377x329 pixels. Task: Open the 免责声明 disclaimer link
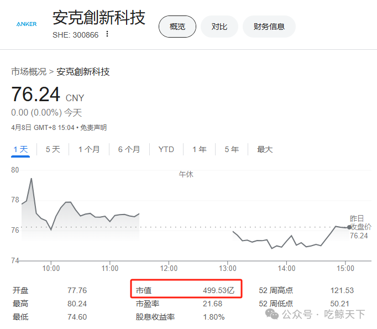(93, 128)
